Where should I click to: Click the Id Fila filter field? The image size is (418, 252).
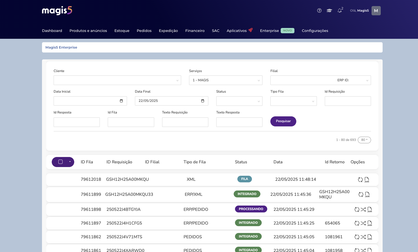131,122
